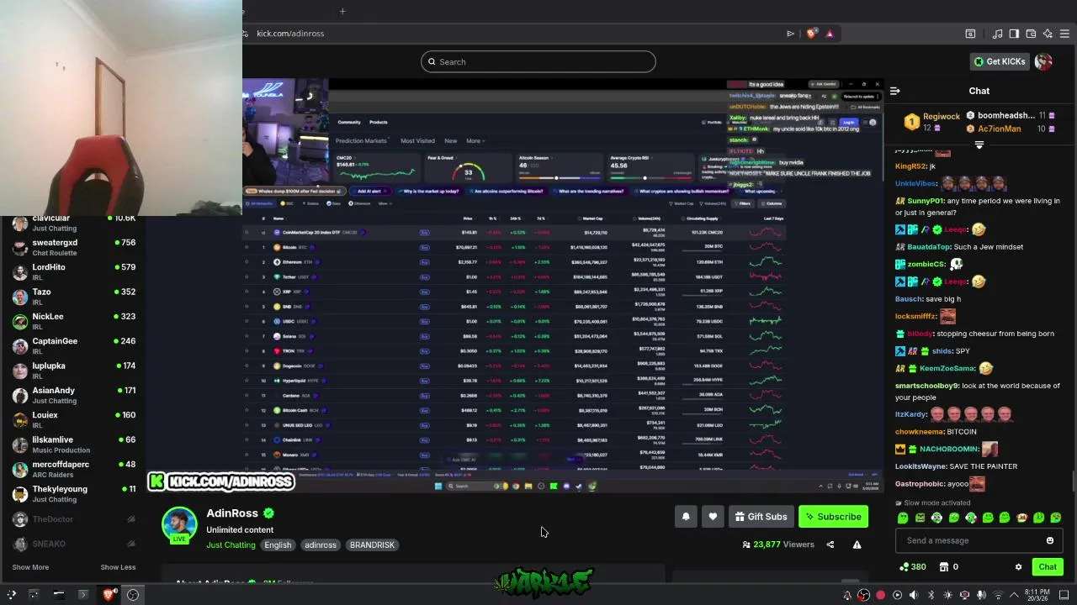Open AsianAndy channel in sidebar
The height and width of the screenshot is (605, 1077).
click(x=74, y=396)
